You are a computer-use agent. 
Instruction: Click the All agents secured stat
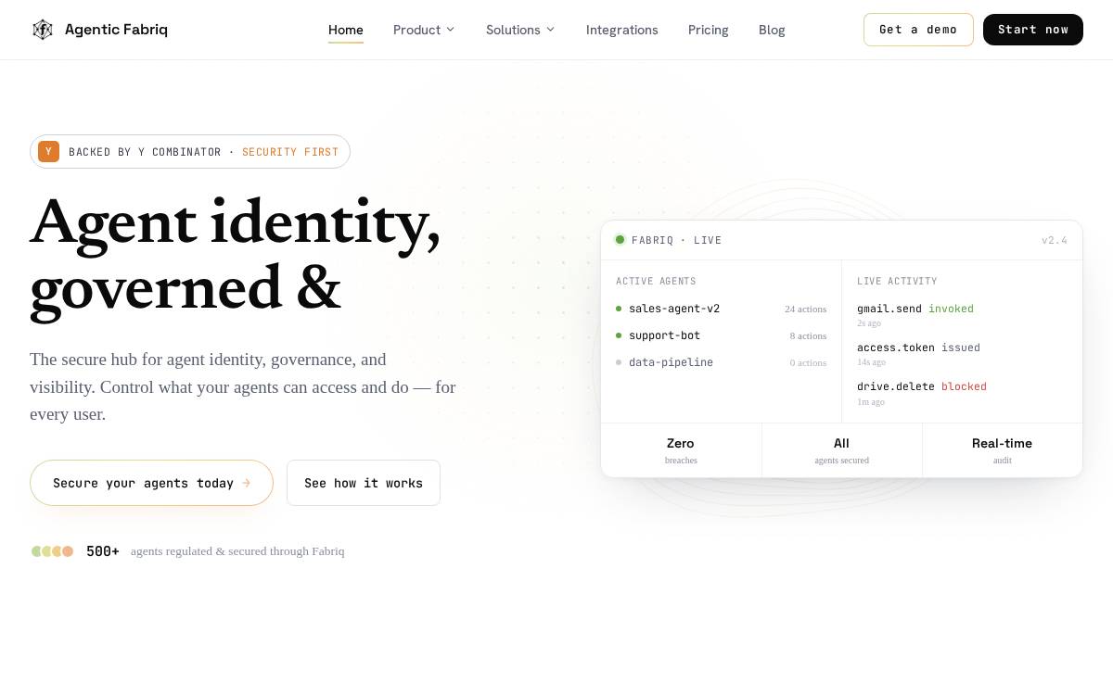click(841, 450)
